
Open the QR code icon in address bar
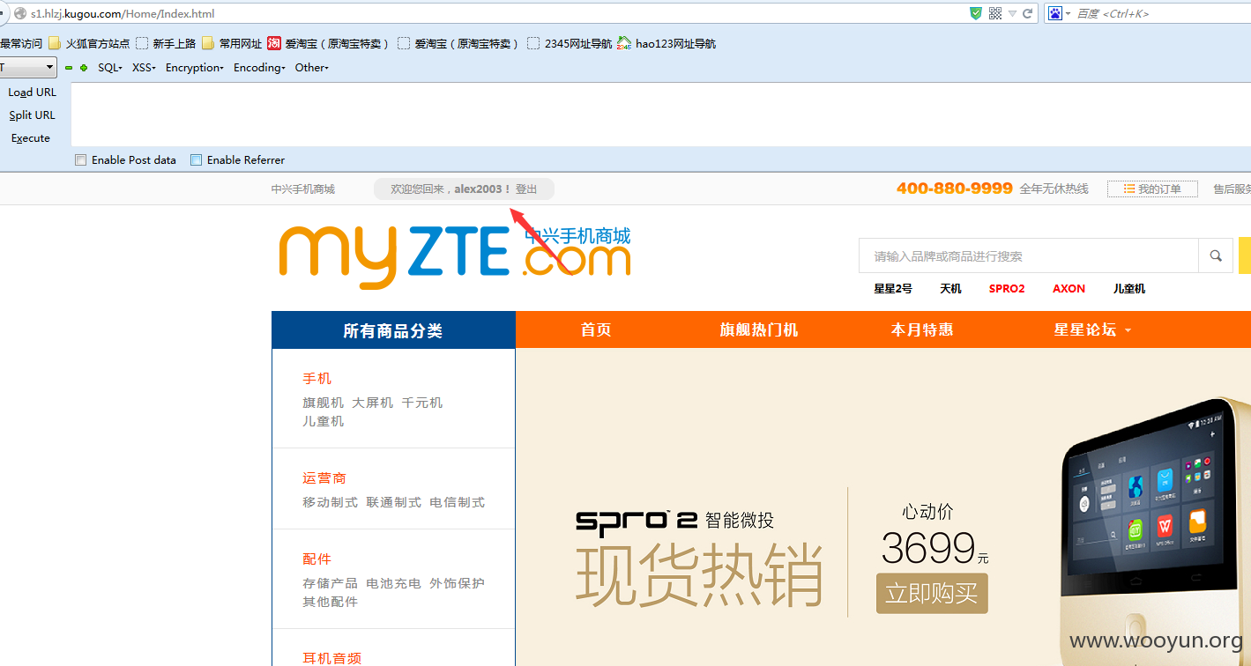[995, 13]
